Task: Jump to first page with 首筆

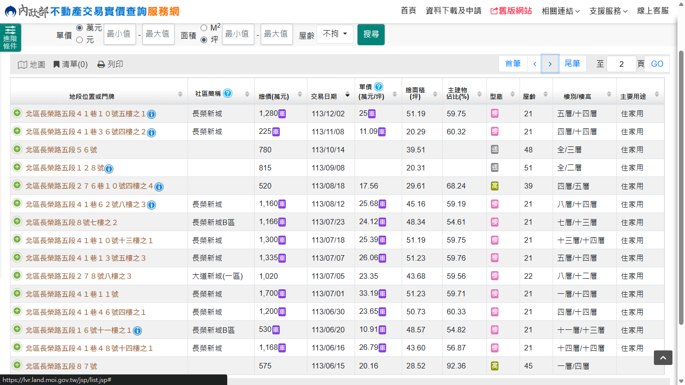Action: 513,64
